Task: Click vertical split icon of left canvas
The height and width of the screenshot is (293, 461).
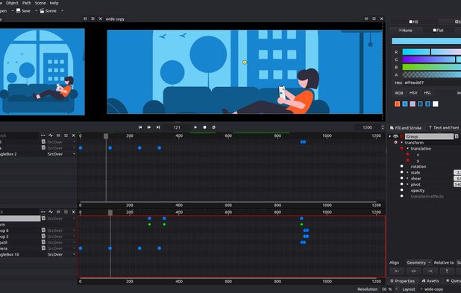Action: [85, 19]
